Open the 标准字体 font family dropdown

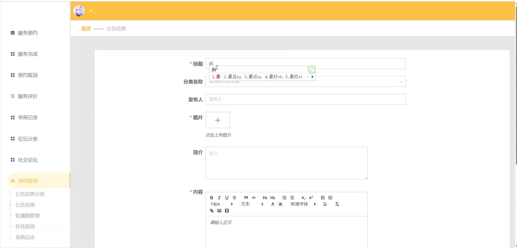coord(303,204)
